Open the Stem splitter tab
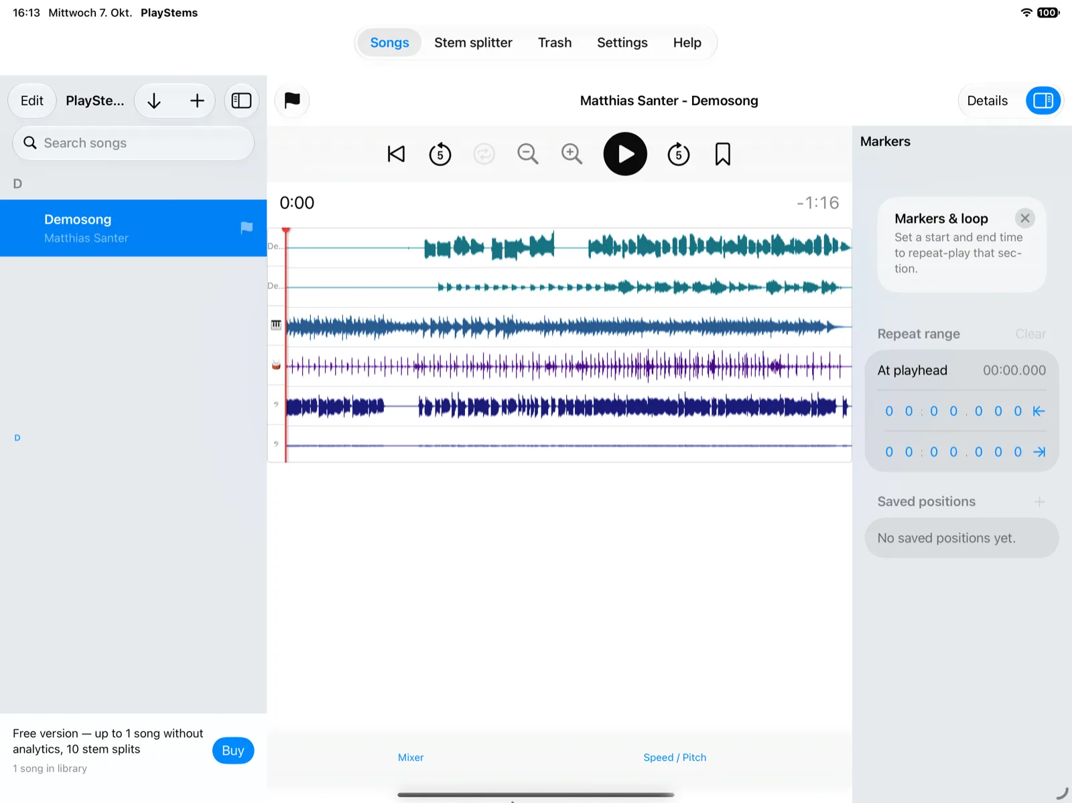The width and height of the screenshot is (1072, 803). click(473, 43)
